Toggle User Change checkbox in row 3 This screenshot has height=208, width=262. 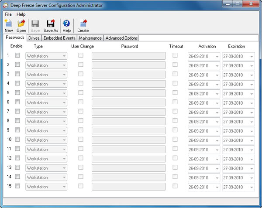coord(81,74)
